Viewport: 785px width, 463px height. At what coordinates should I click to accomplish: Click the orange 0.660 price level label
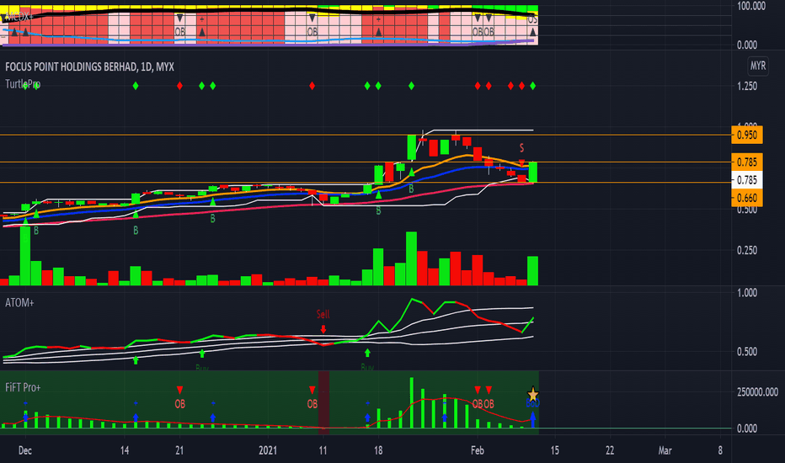point(746,198)
